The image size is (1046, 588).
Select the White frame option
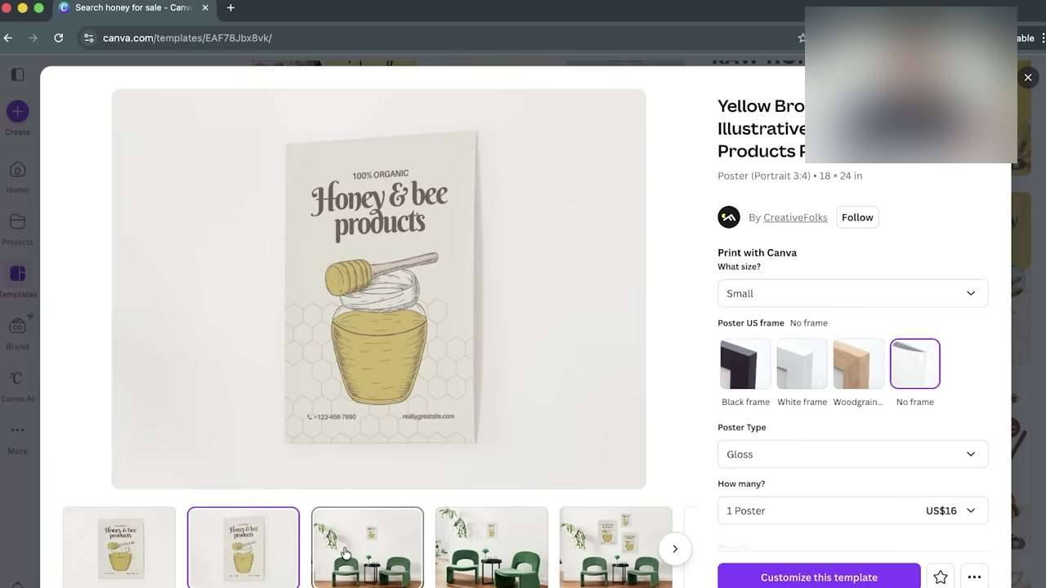(x=802, y=363)
